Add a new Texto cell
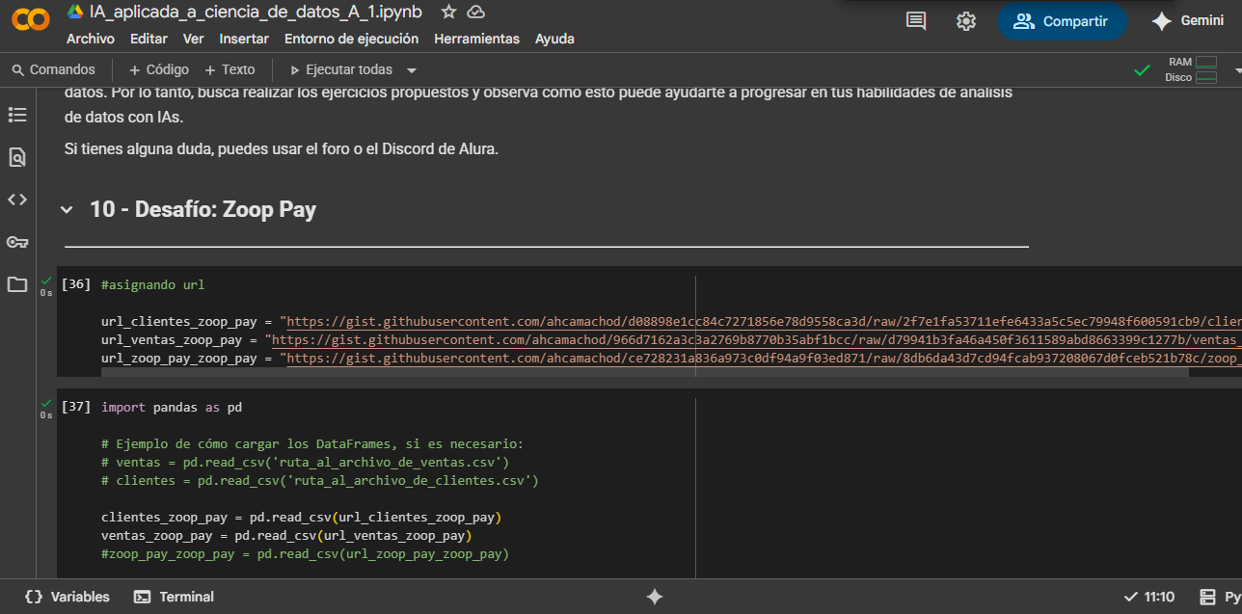Image resolution: width=1242 pixels, height=614 pixels. (229, 69)
